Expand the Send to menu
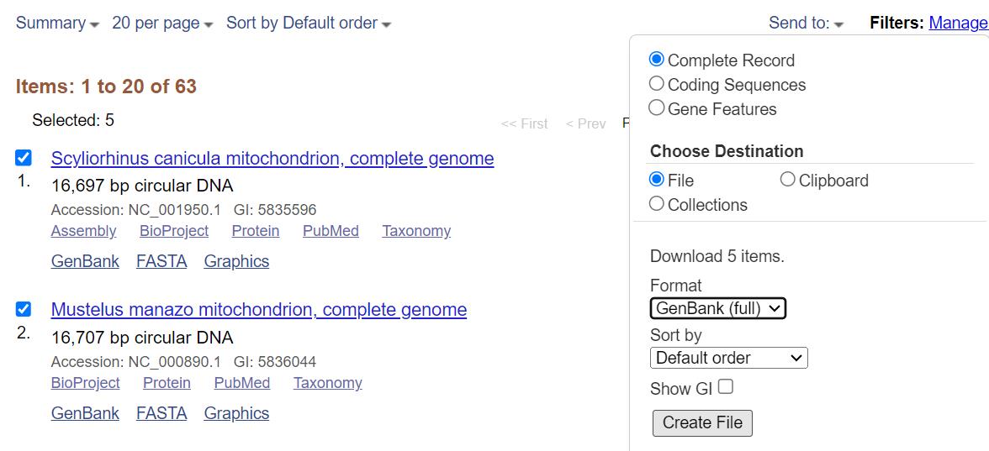 coord(806,24)
